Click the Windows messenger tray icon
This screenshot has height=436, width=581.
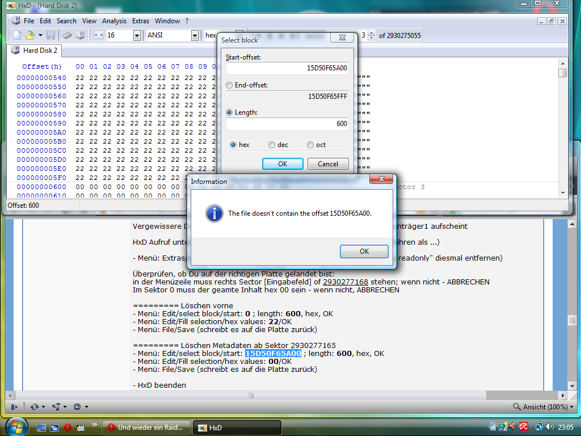[493, 427]
